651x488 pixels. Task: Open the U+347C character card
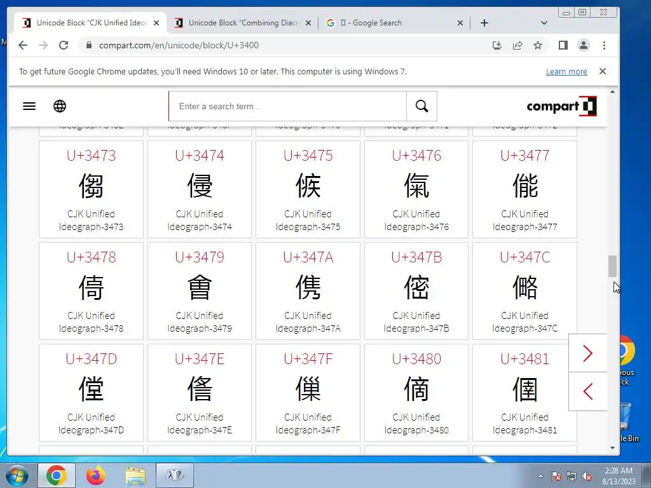point(524,291)
